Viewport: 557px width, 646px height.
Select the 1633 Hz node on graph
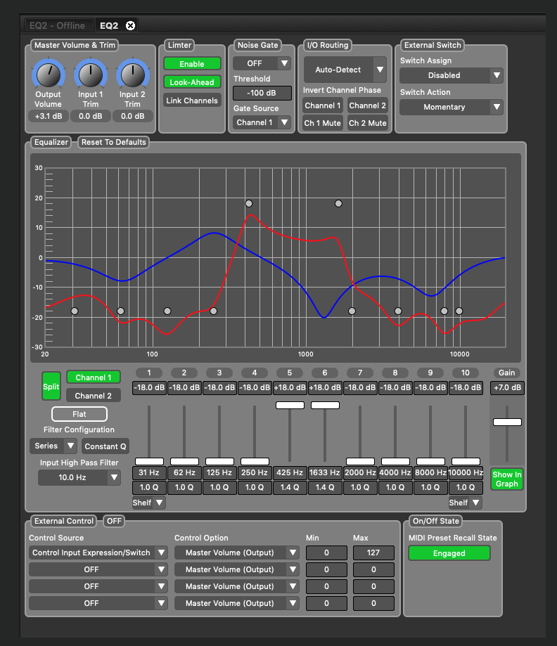tap(338, 203)
